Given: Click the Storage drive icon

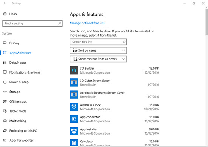Looking at the screenshot, I should 5,92.
